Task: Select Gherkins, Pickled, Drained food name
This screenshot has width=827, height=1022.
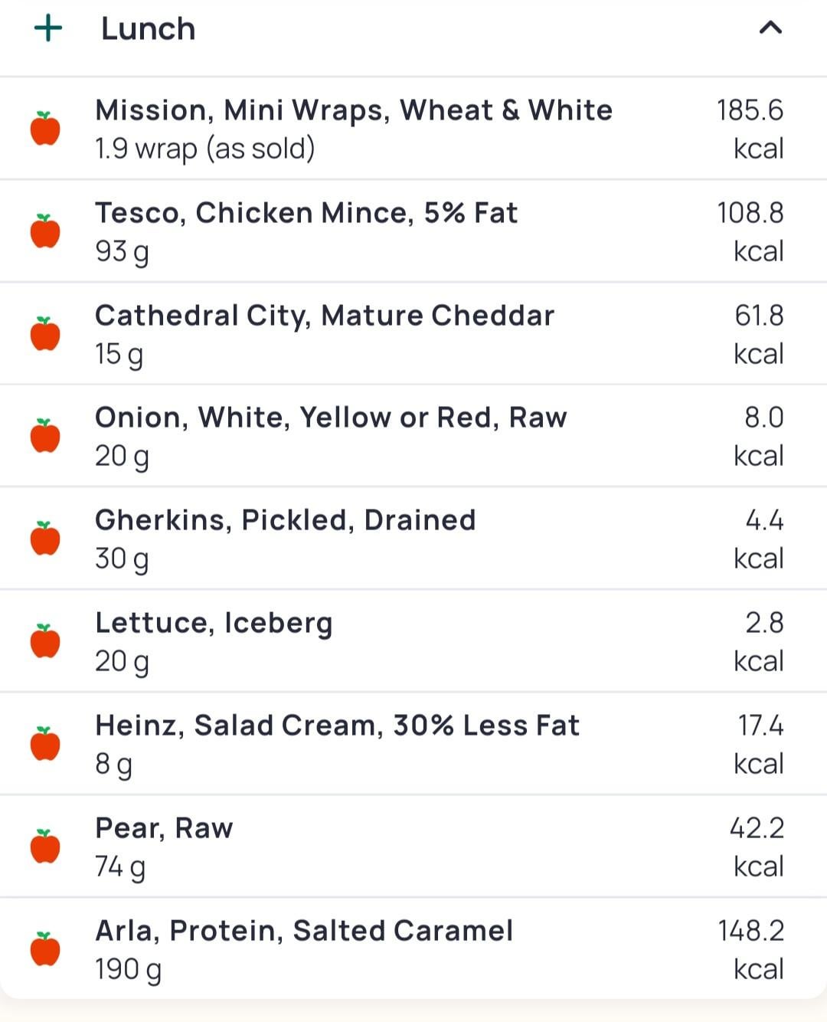Action: (285, 520)
